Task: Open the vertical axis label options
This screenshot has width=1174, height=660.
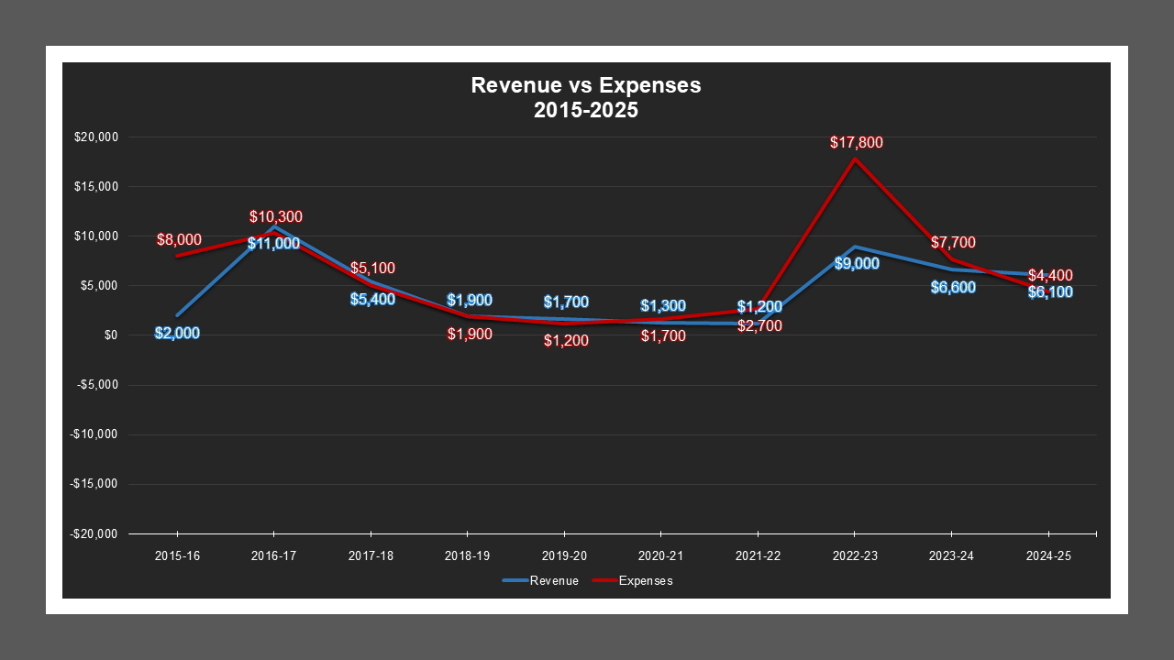Action: [x=96, y=335]
